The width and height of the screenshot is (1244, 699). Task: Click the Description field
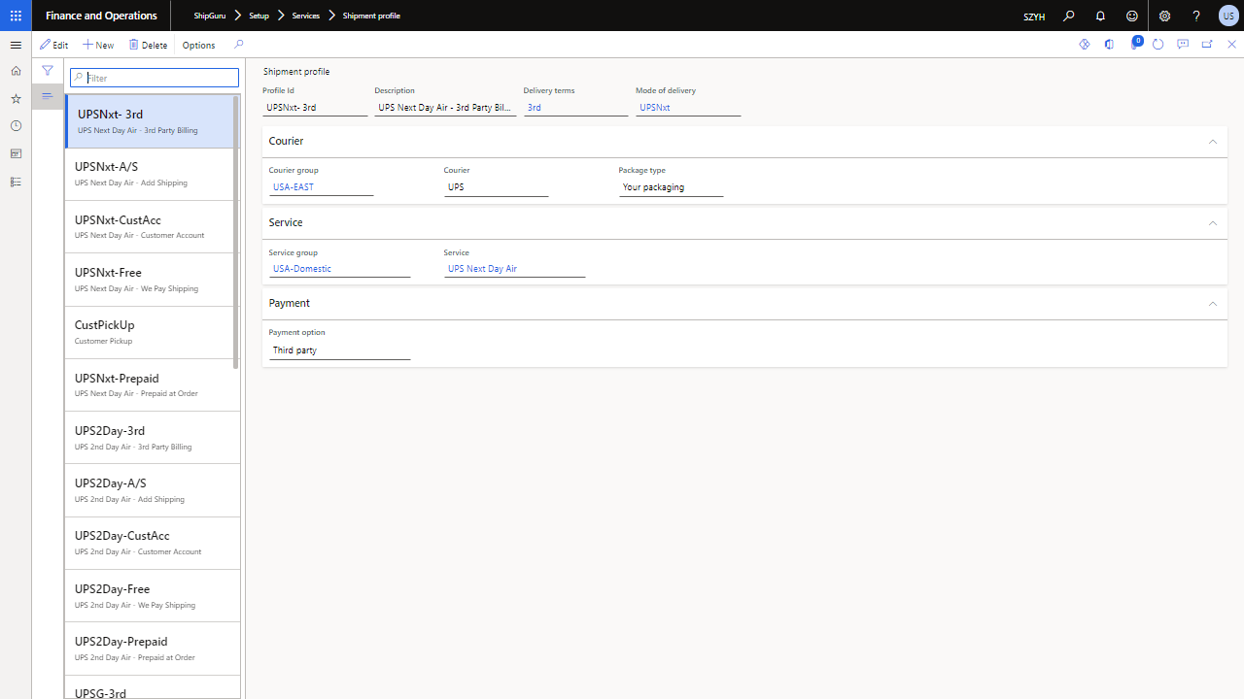click(x=445, y=108)
